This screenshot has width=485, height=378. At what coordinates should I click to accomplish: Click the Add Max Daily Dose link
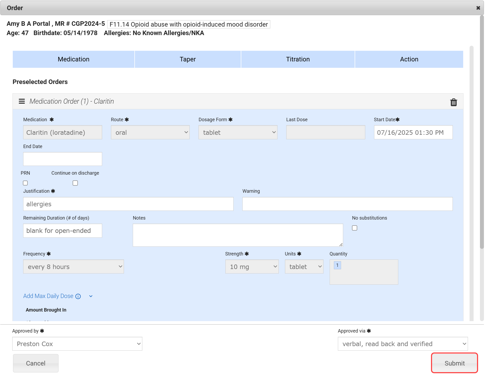pos(48,296)
